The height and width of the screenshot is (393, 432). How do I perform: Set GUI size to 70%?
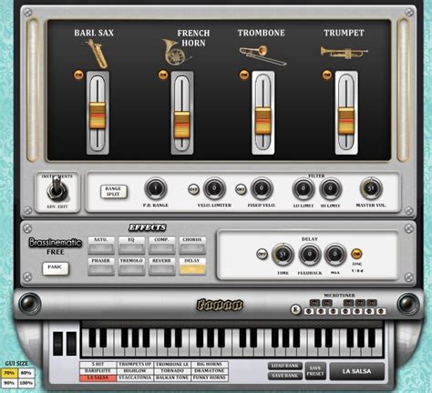point(9,373)
